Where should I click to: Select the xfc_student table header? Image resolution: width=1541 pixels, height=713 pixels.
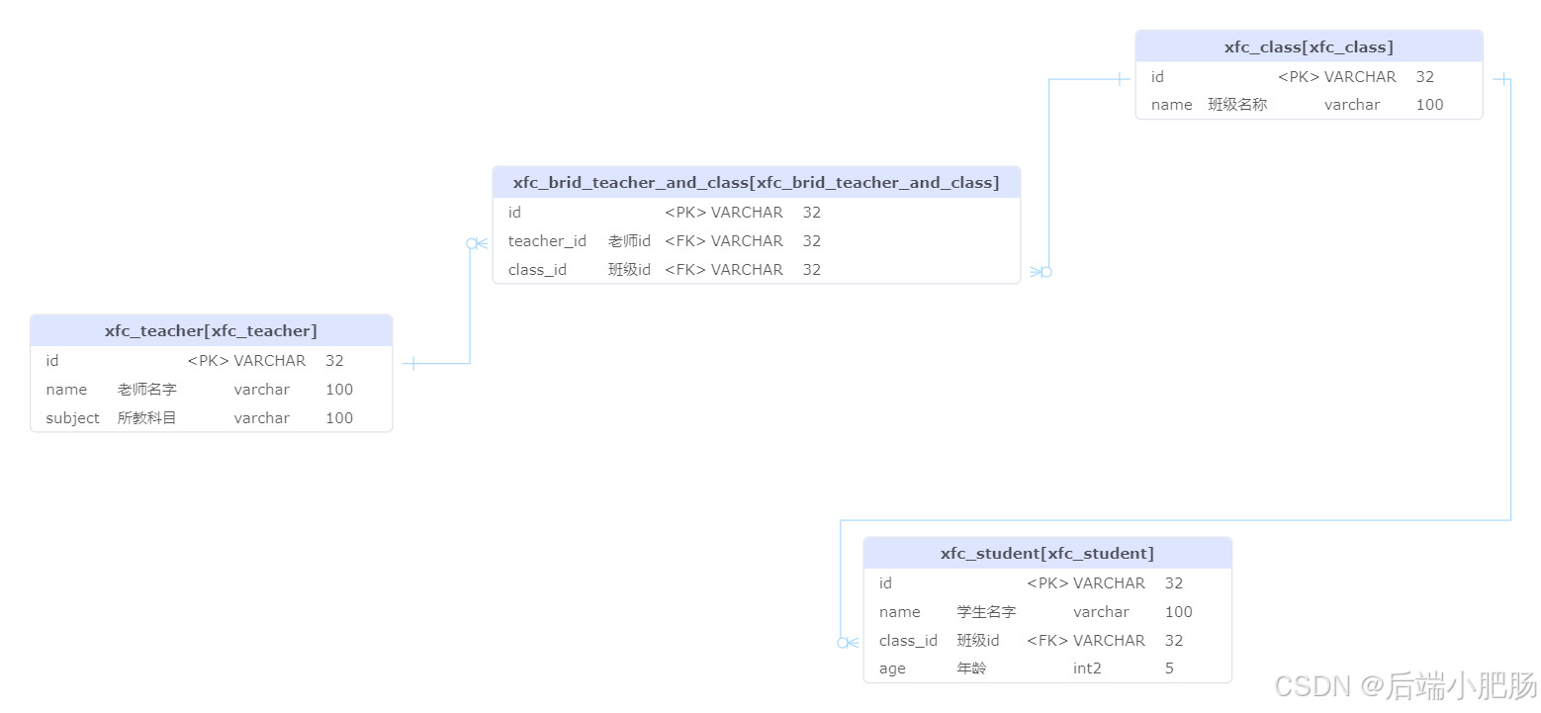coord(1046,553)
